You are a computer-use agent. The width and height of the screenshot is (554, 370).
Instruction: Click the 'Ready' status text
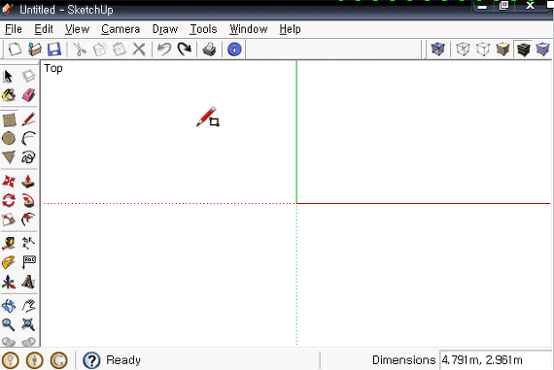pos(123,360)
